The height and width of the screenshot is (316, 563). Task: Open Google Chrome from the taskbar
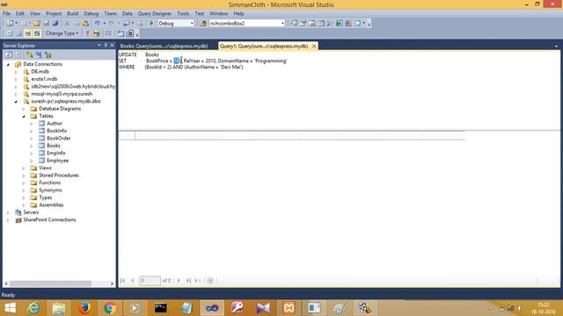pos(109,308)
